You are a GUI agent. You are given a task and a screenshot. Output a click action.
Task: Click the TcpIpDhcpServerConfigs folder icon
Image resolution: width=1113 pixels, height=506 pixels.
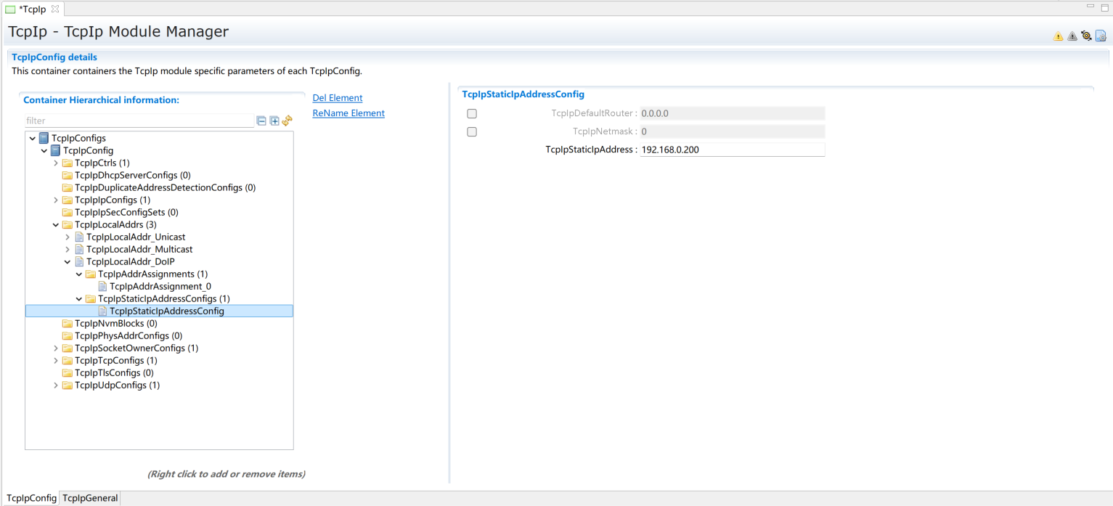(68, 176)
